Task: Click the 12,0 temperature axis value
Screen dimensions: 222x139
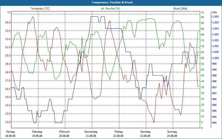Action: [x=8, y=122]
